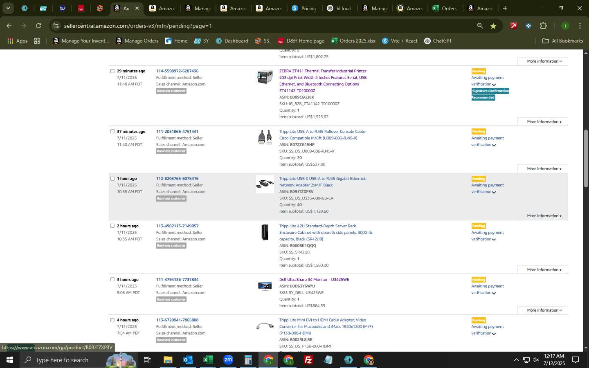
Task: Click the Windows Start button
Action: coord(10,360)
